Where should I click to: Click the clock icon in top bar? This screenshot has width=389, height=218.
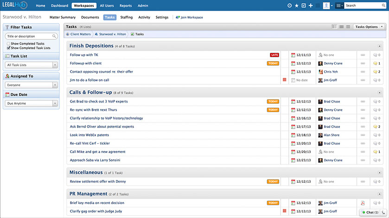pos(290,6)
